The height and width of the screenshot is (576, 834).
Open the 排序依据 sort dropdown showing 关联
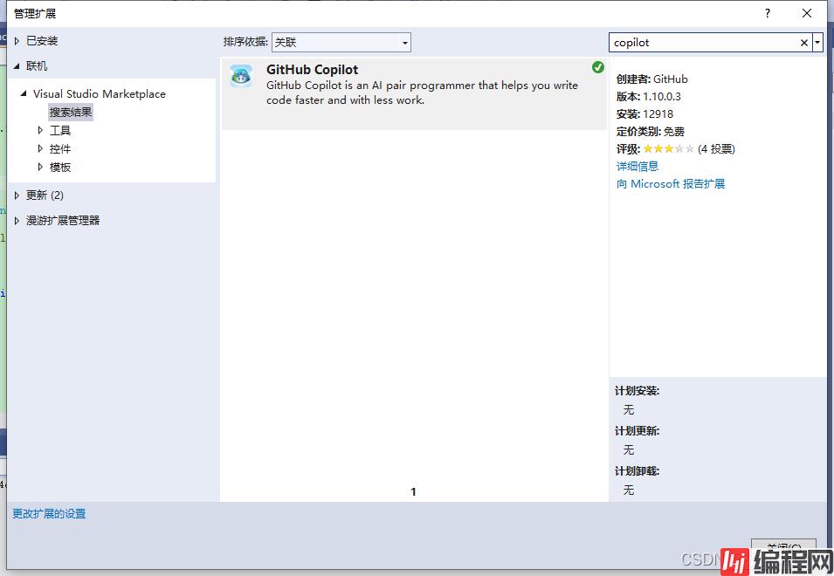click(341, 43)
